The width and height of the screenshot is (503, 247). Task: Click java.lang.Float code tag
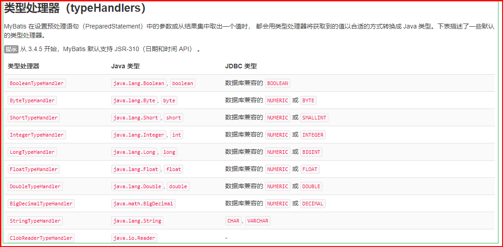tap(136, 169)
